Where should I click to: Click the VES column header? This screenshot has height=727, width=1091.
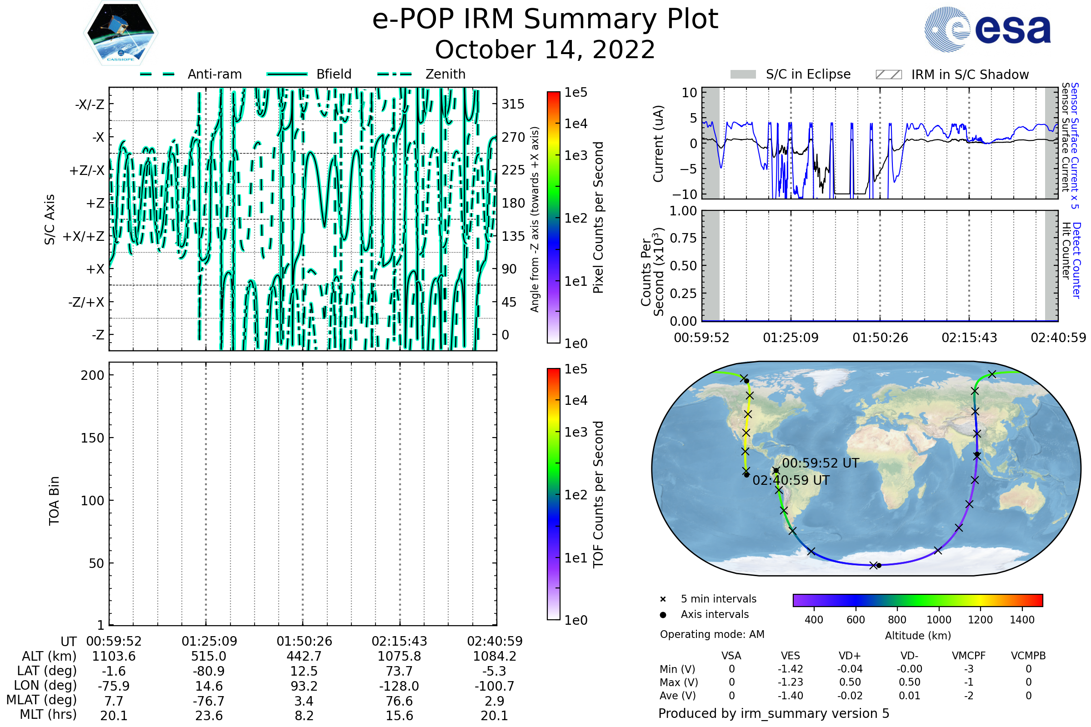point(791,656)
